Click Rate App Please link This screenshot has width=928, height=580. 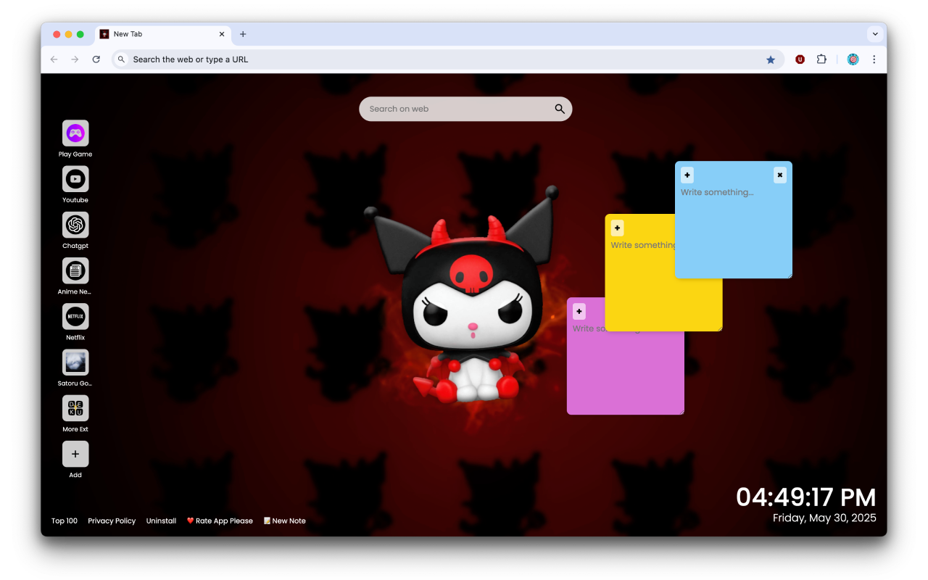[220, 521]
